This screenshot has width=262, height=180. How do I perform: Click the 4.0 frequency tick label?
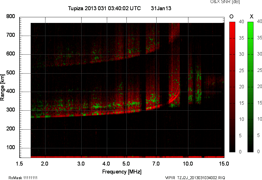click(x=106, y=164)
